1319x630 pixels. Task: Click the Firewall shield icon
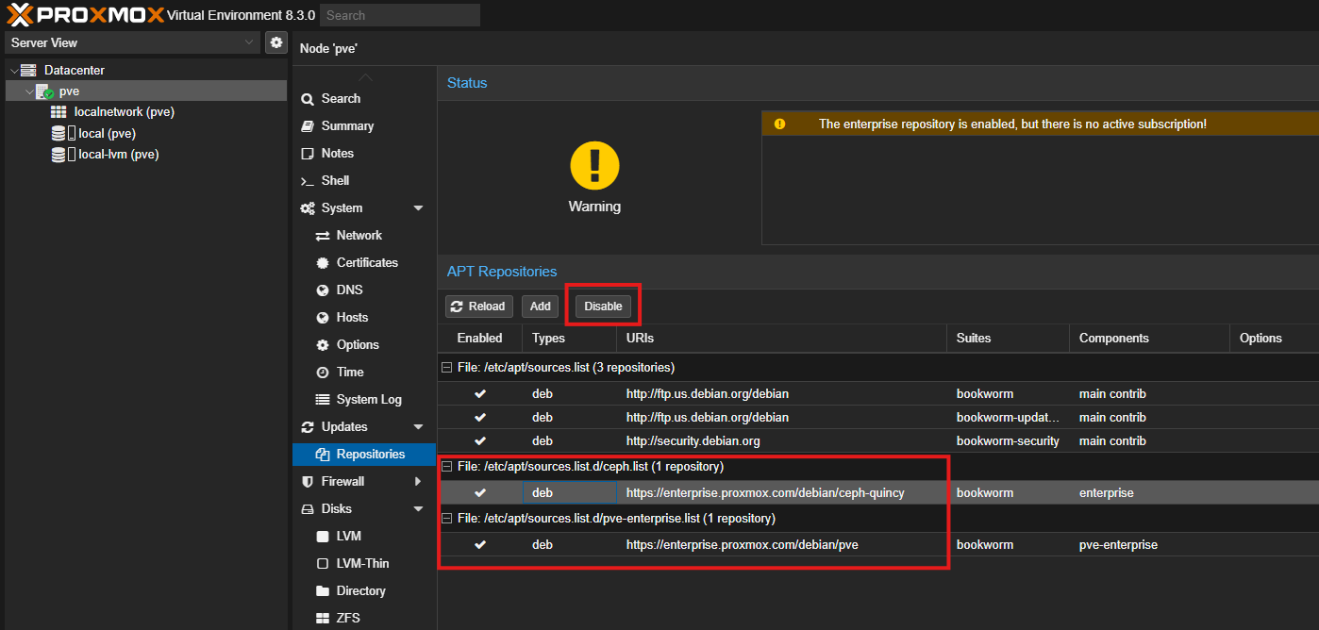coord(308,482)
